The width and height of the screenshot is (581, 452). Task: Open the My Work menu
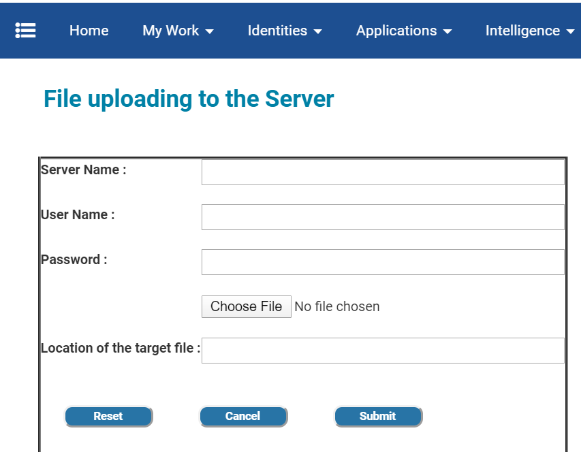170,31
